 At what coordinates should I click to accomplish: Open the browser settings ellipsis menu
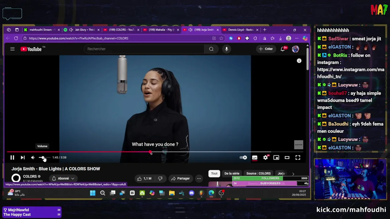tap(297, 38)
